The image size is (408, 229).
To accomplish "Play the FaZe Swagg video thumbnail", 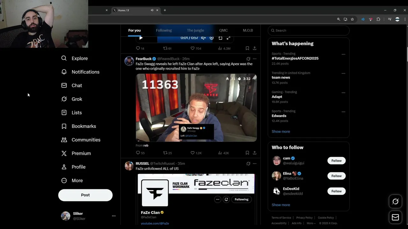I will tap(196, 108).
